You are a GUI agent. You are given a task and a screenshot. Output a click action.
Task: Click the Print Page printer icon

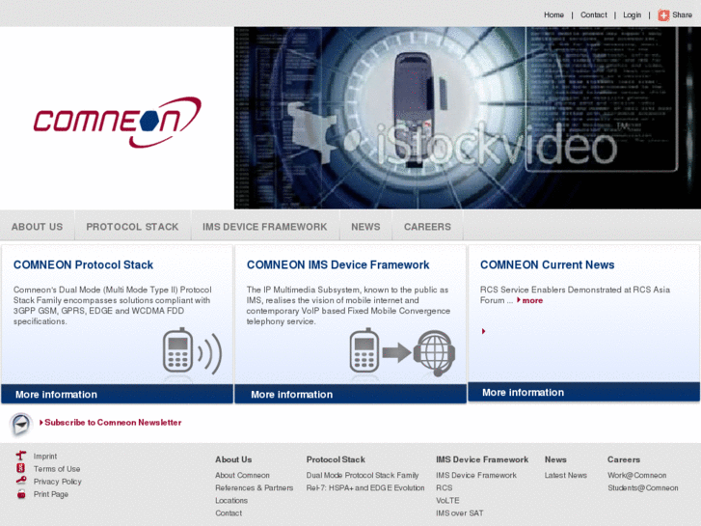[21, 494]
